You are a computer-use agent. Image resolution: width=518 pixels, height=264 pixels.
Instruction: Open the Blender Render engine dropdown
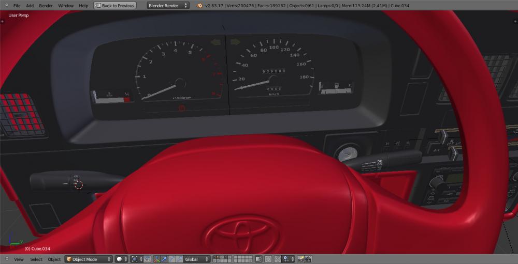click(168, 6)
